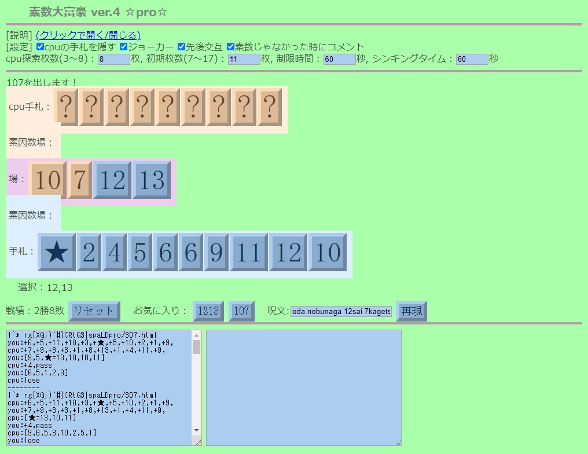The height and width of the screenshot is (454, 588).
Task: Focus the シンキングタイム input field
Action: (x=472, y=59)
